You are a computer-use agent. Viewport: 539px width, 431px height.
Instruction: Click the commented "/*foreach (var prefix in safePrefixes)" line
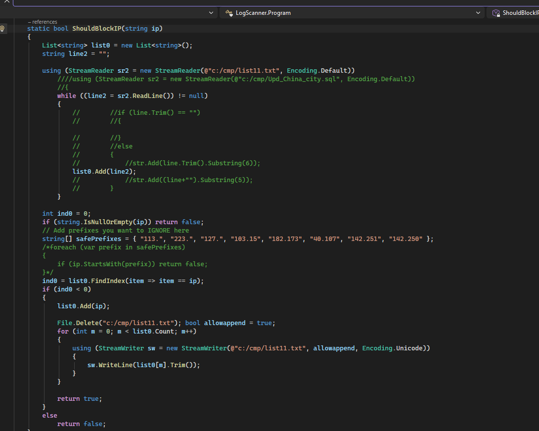click(113, 247)
